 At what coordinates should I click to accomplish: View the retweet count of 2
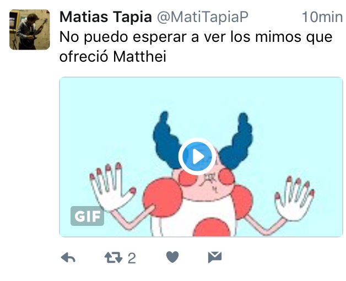tap(132, 258)
